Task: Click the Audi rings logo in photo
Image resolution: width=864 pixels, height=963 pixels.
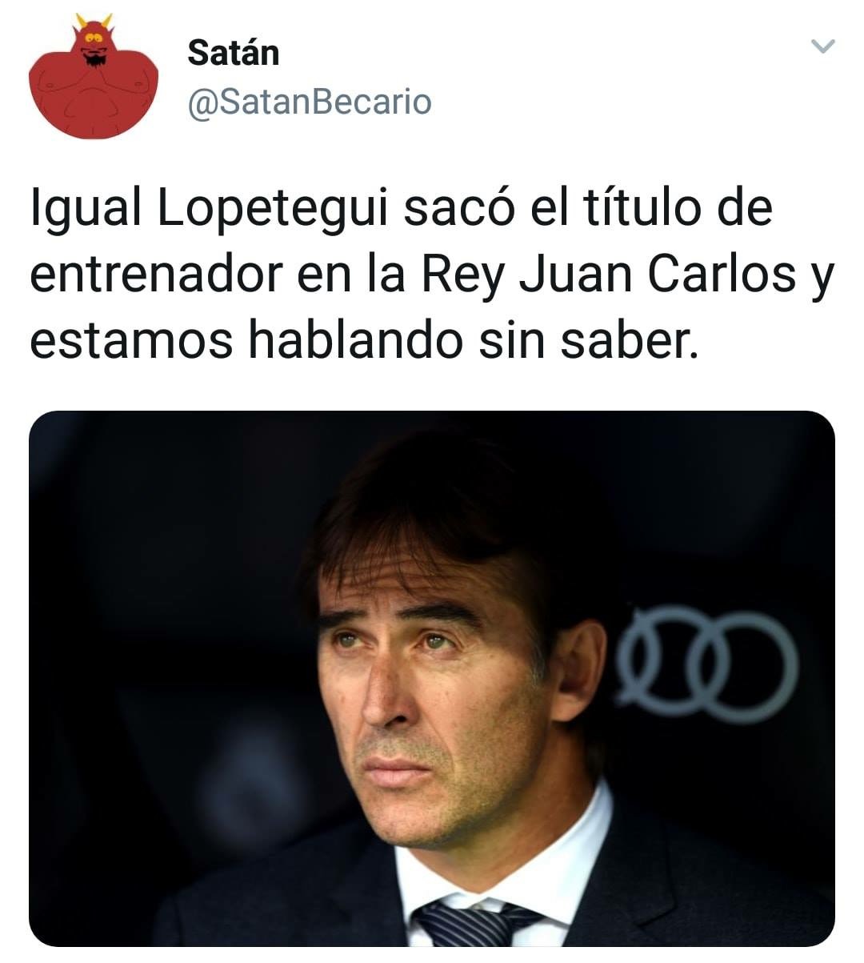Action: coord(707,660)
